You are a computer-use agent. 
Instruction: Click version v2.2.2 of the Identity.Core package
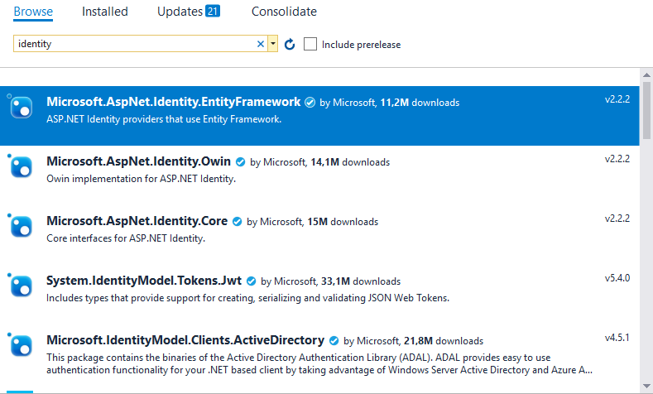tap(617, 219)
